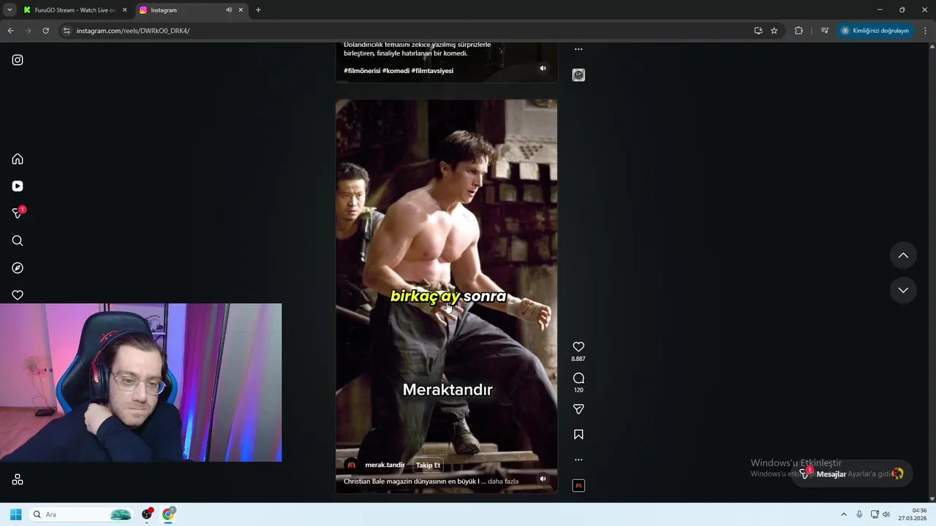Open the floating Mesajlar button
This screenshot has width=936, height=526.
click(850, 474)
